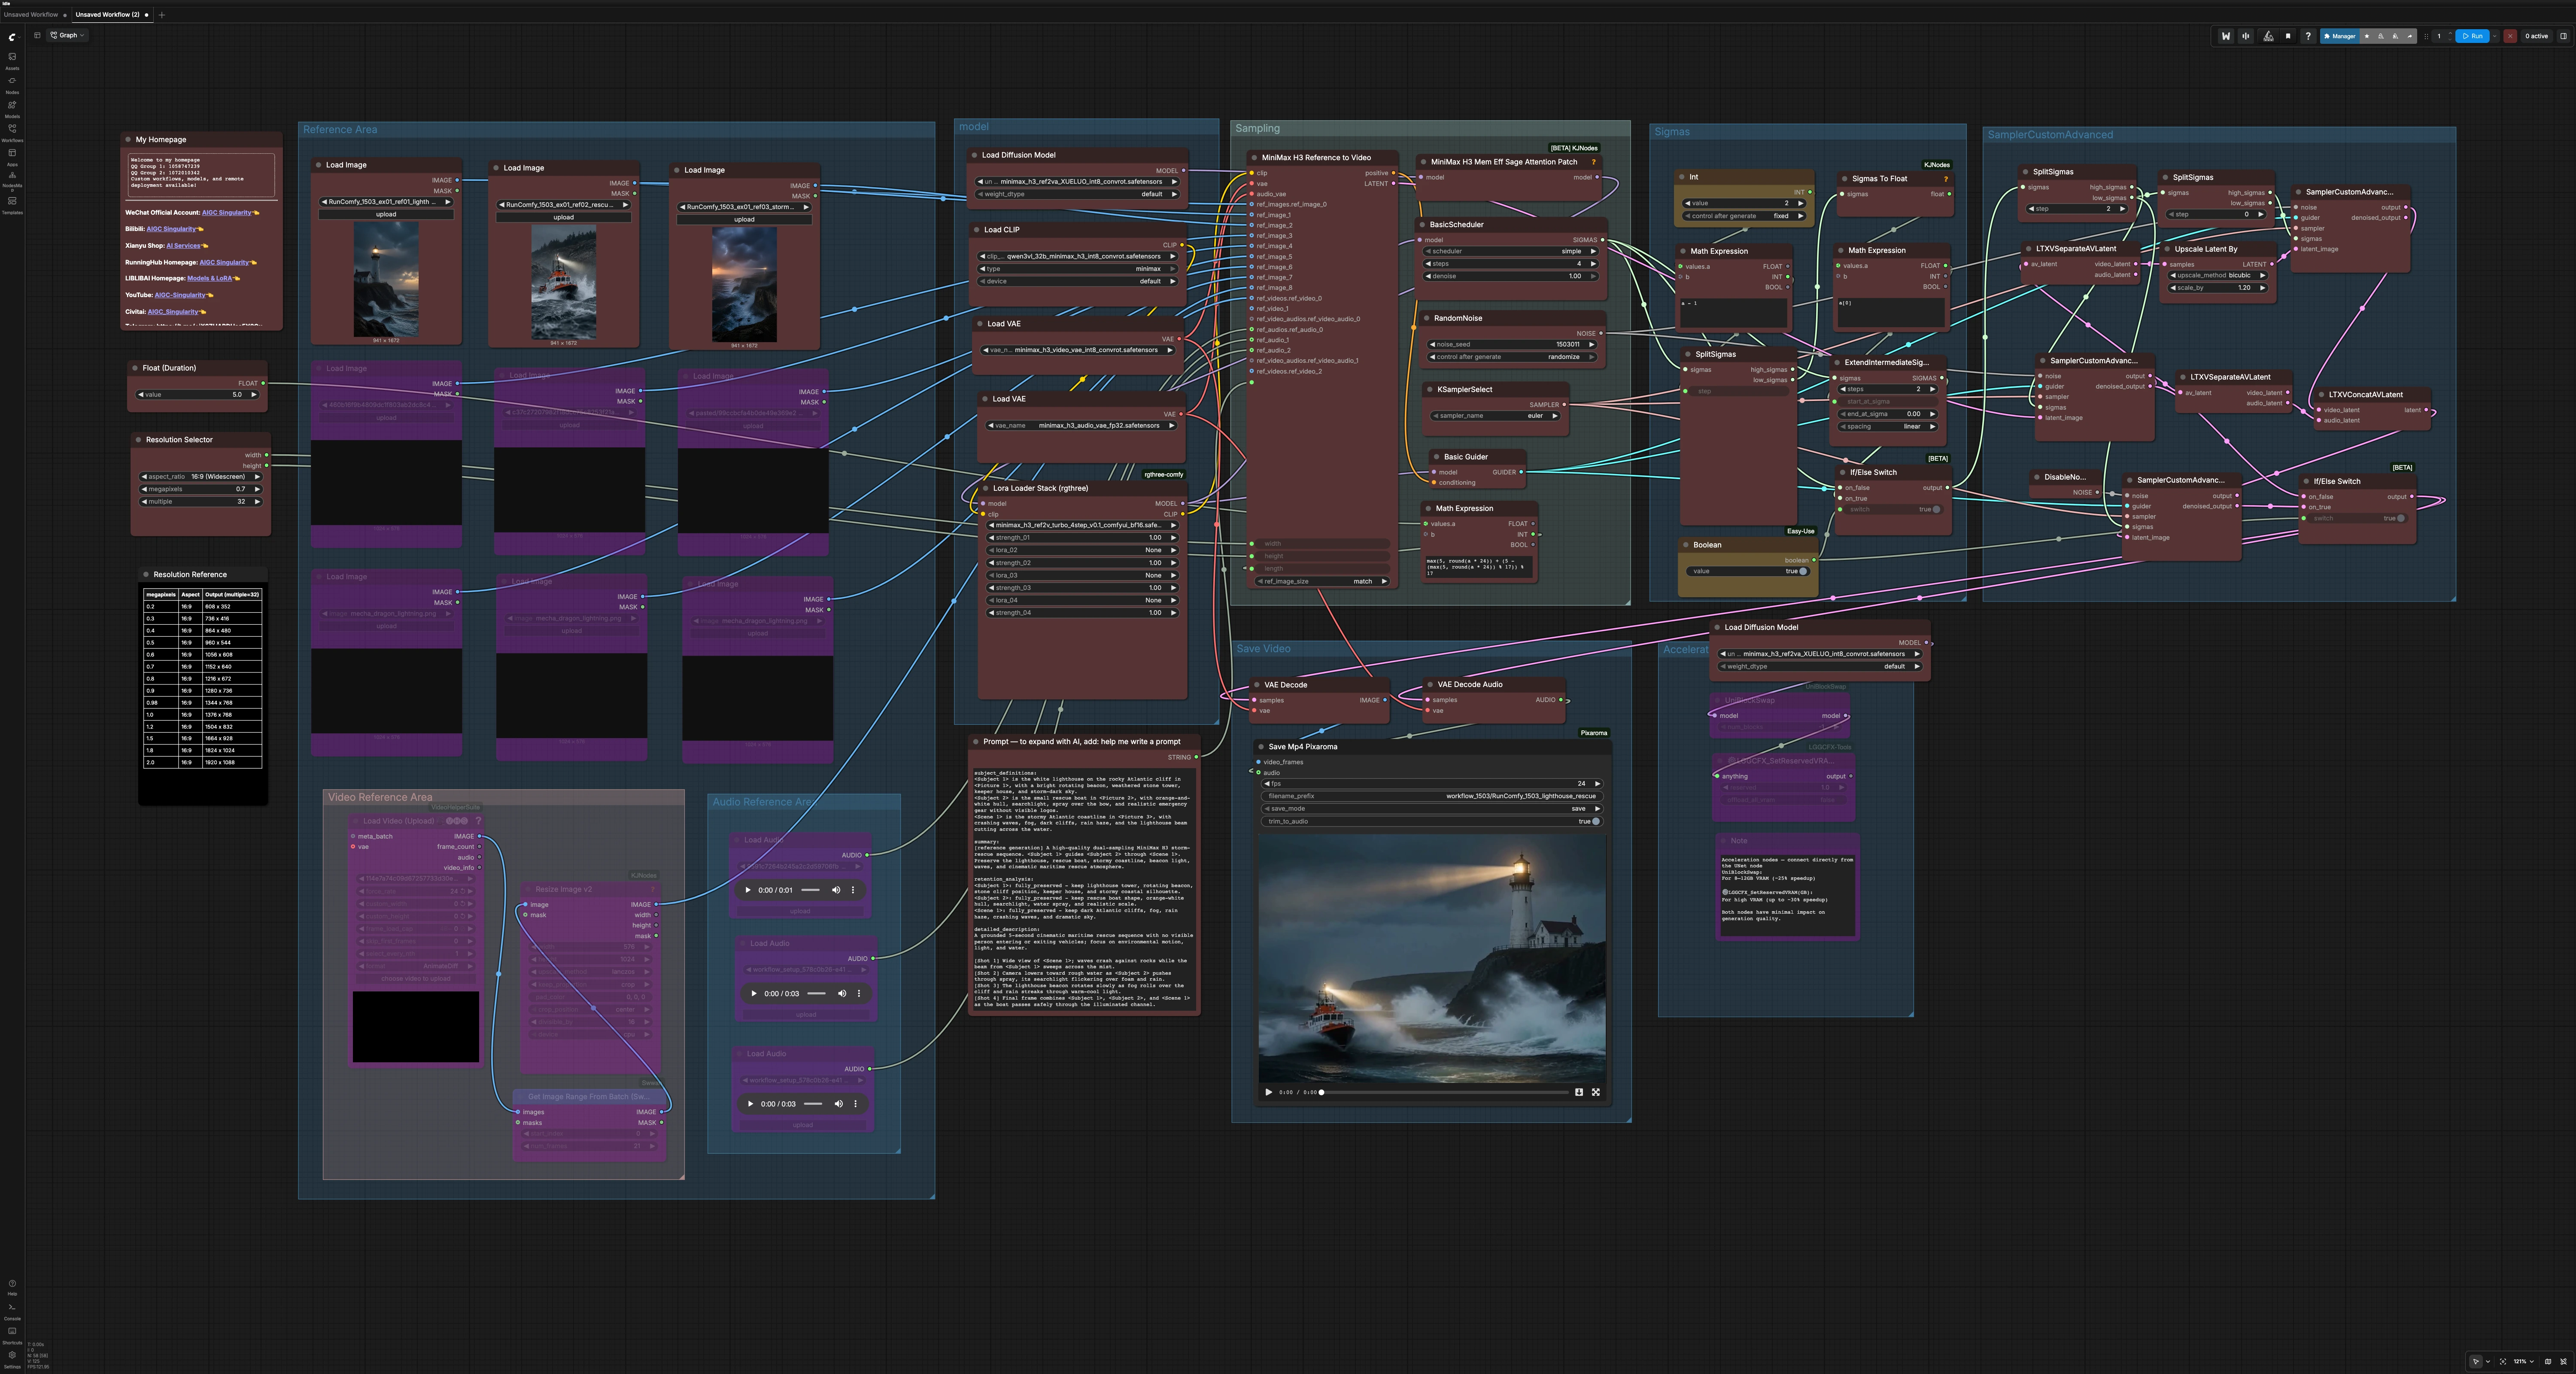Screen dimensions: 2576x1374
Task: Toggle the panel layout icon beside Graph
Action: (x=37, y=35)
